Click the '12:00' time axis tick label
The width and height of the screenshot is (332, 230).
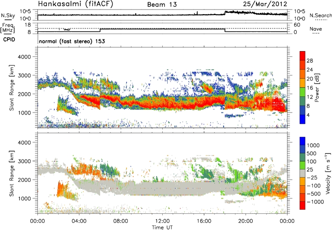tap(162, 221)
